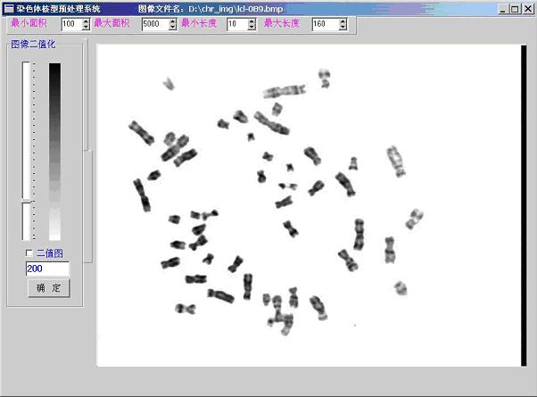Click up arrow of 最小面积 spinner

click(x=86, y=21)
